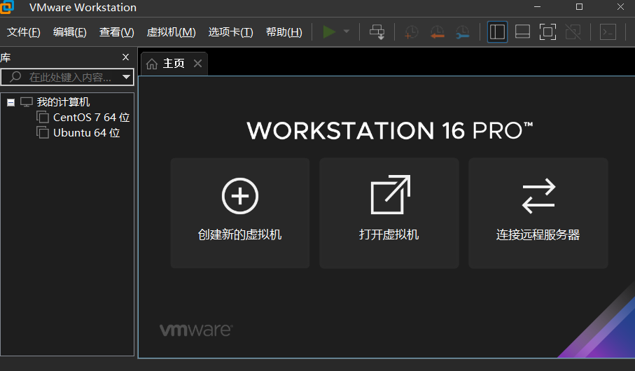
Task: Click the Revert to Snapshot icon
Action: pyautogui.click(x=437, y=32)
